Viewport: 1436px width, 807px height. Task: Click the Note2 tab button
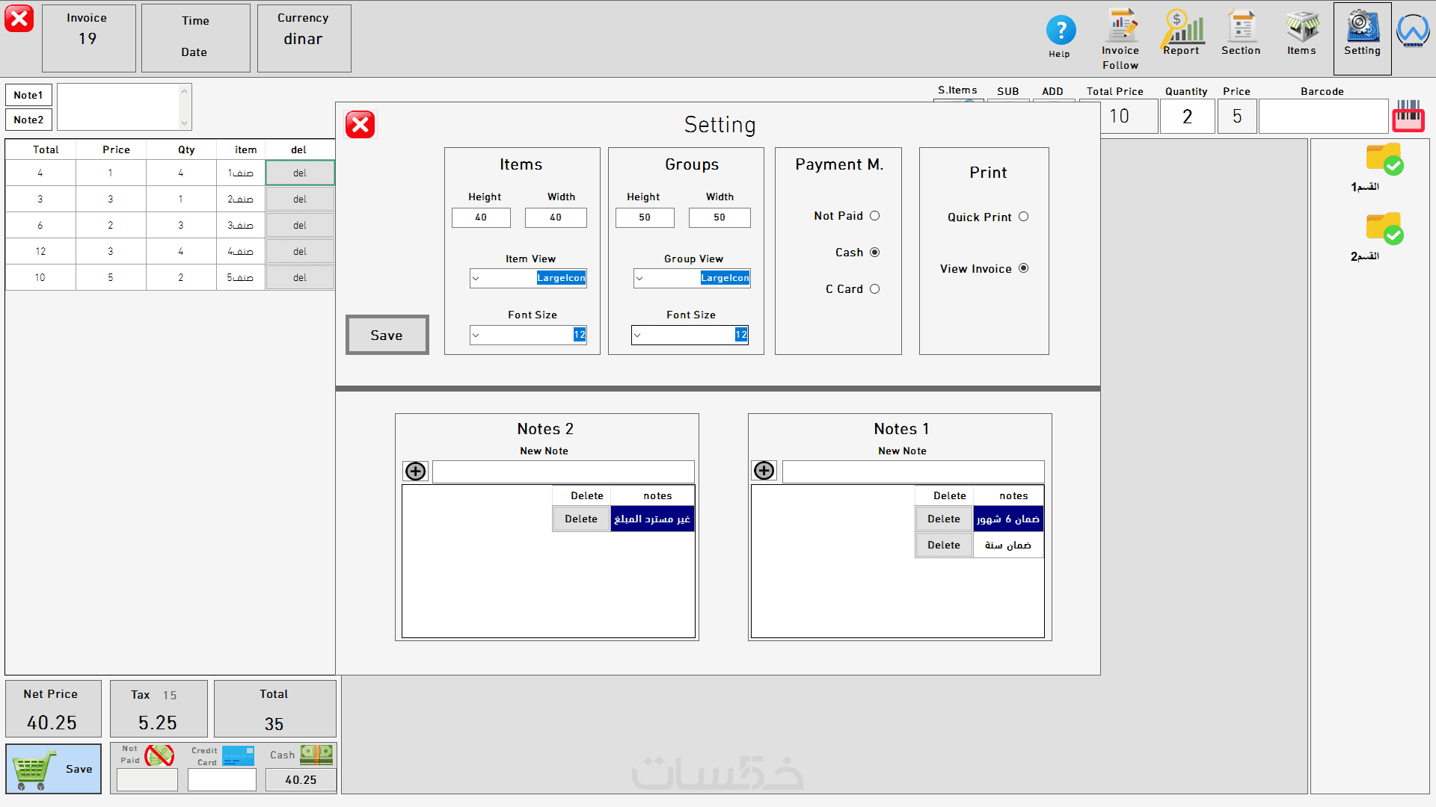coord(28,120)
